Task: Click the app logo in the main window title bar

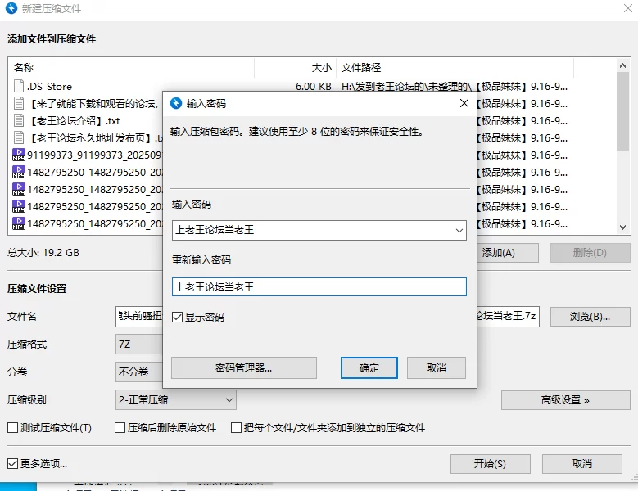Action: point(11,8)
